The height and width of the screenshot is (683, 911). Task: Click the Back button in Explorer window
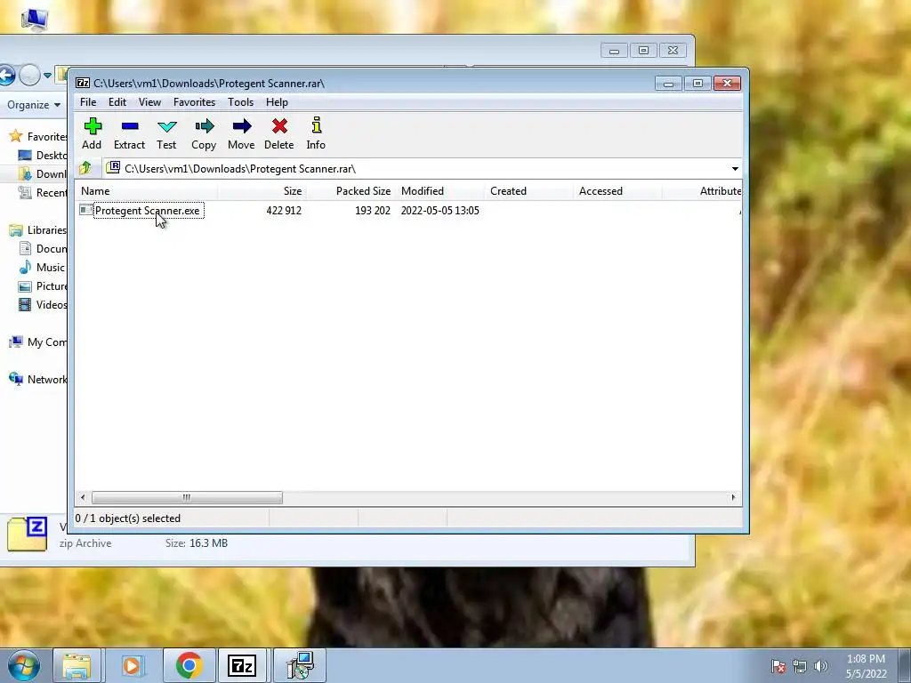pos(6,75)
